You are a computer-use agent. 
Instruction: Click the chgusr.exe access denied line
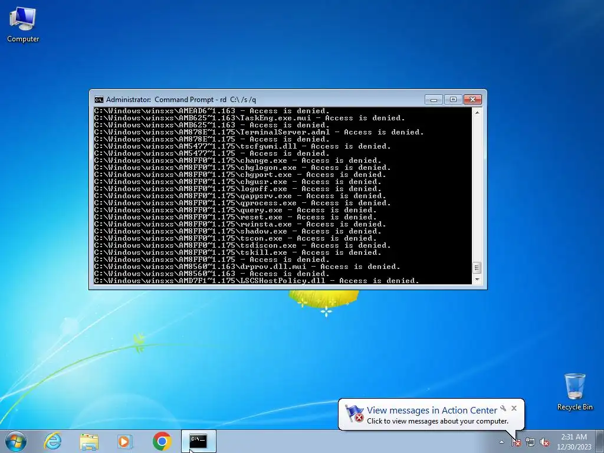[x=238, y=182]
